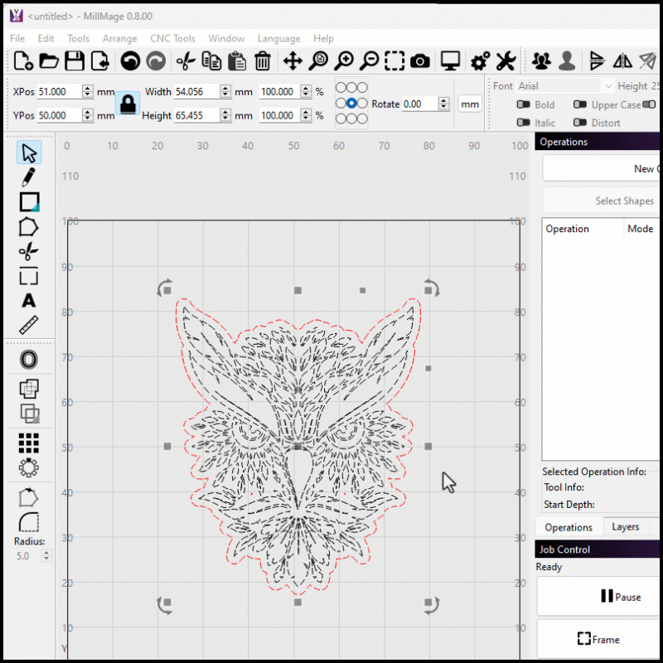Increase the Rotate value stepper
663x663 pixels.
443,101
